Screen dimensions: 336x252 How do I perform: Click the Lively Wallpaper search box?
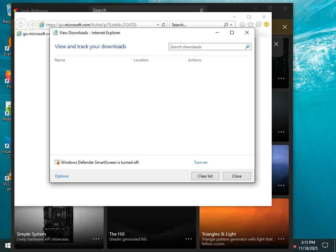[x=148, y=10]
